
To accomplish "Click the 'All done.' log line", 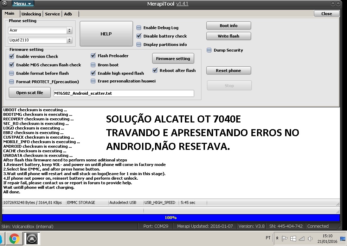I will click(12, 192).
